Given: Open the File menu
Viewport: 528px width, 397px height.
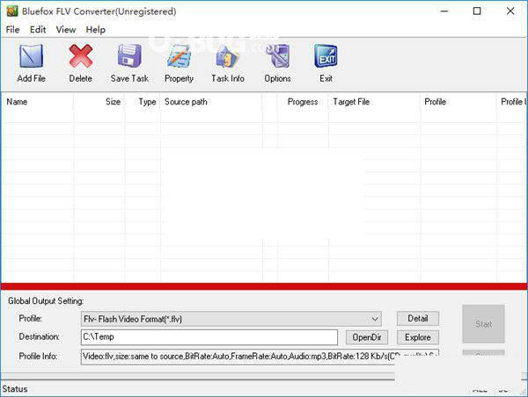Looking at the screenshot, I should click(x=13, y=30).
